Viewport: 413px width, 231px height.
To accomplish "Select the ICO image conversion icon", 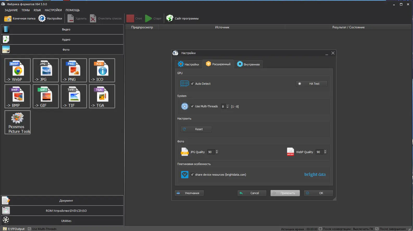I will click(102, 70).
